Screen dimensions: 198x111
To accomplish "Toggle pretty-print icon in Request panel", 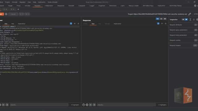I will coord(71,23).
